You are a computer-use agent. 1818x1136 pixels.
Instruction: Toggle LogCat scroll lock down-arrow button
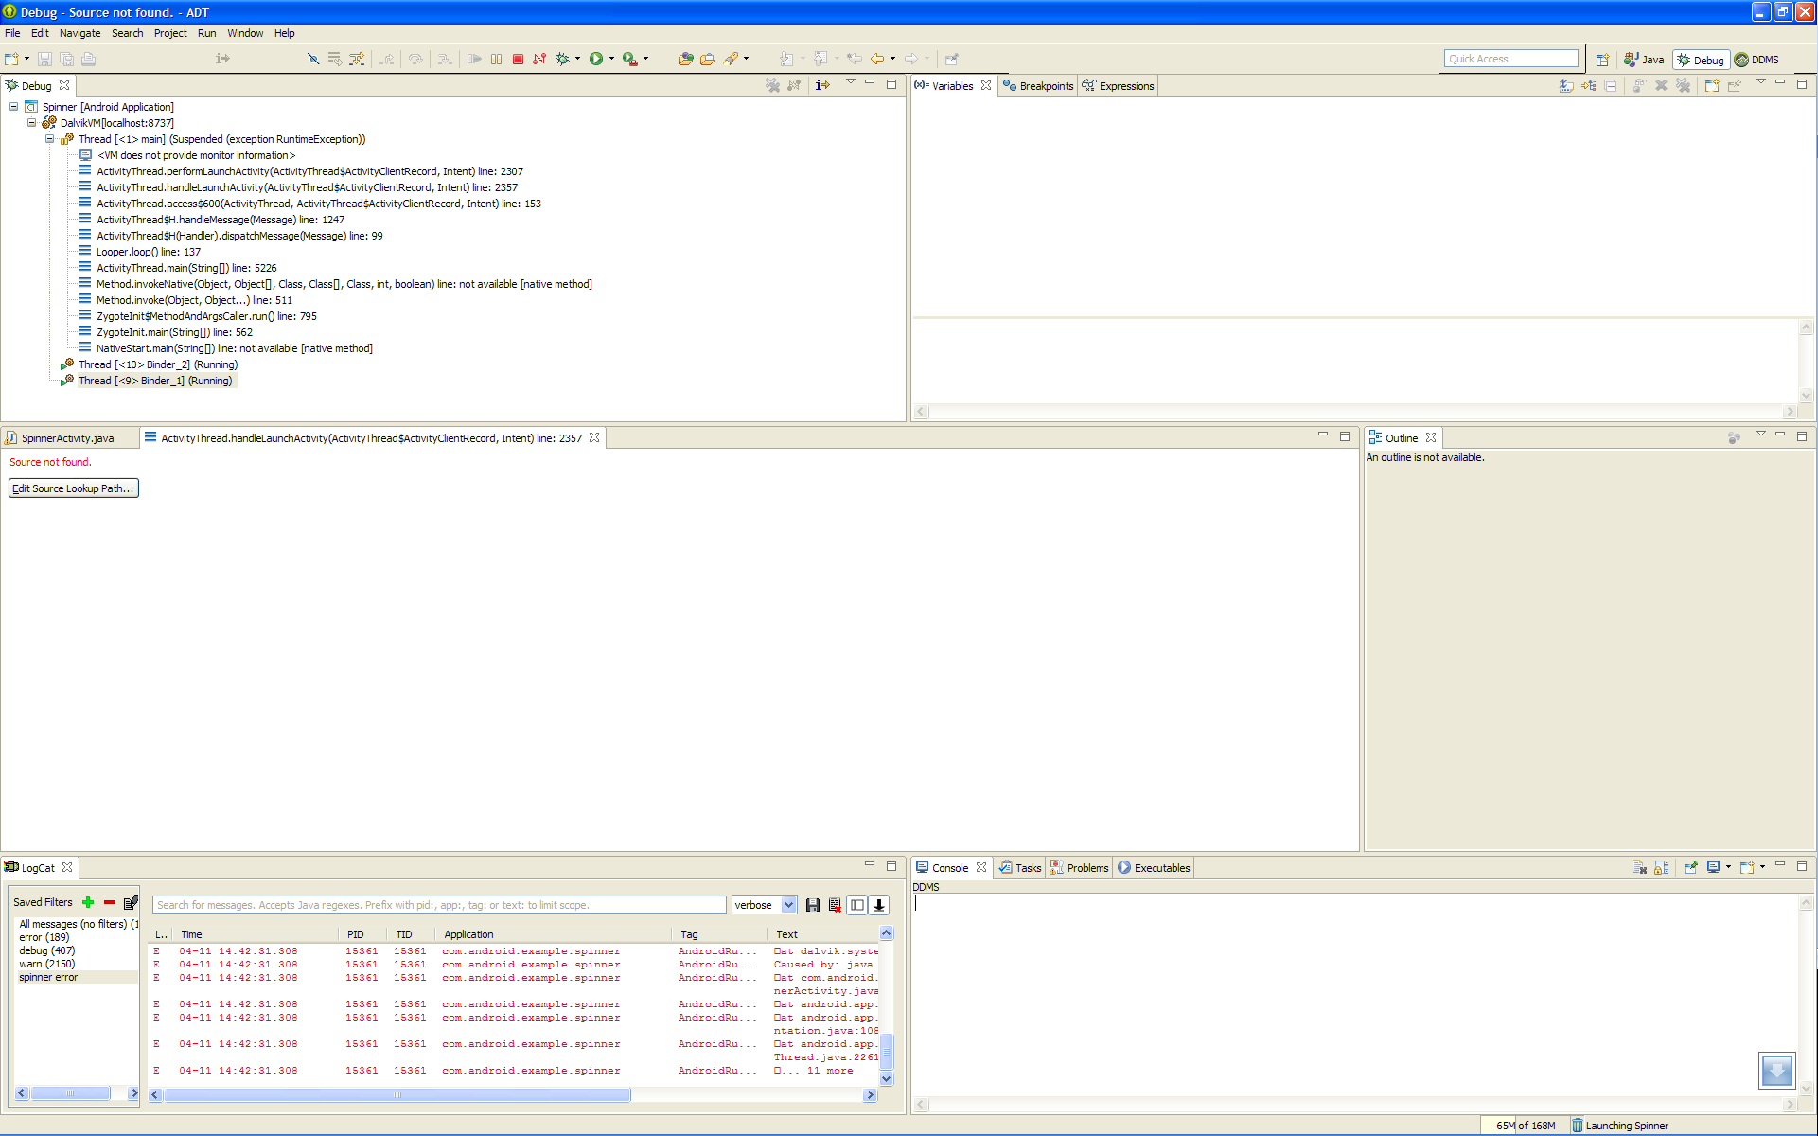click(879, 905)
